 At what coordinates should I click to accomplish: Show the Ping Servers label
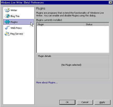[x=17, y=34]
